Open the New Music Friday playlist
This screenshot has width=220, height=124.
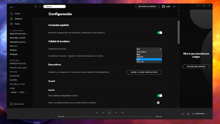pyautogui.click(x=17, y=84)
